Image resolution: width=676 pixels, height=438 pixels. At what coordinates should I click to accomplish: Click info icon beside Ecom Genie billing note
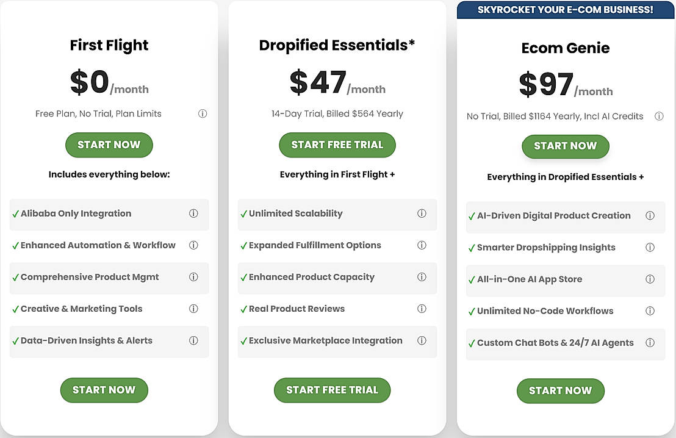tap(659, 116)
